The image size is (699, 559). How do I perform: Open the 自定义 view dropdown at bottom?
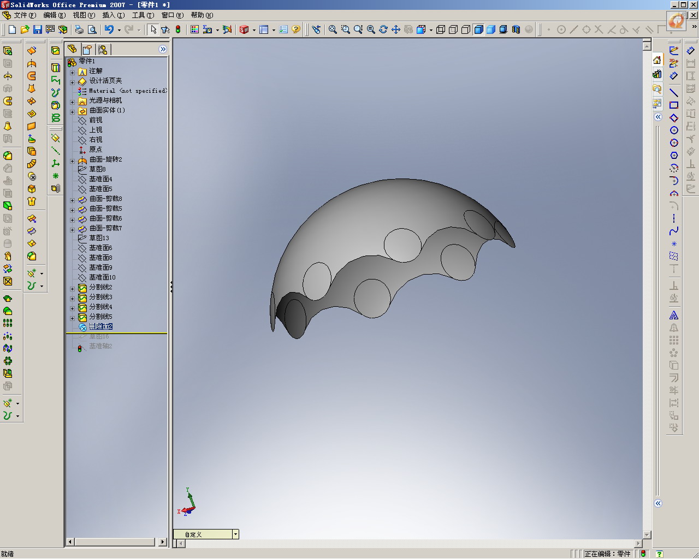[235, 534]
